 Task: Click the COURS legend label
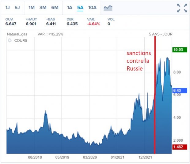(x=21, y=40)
